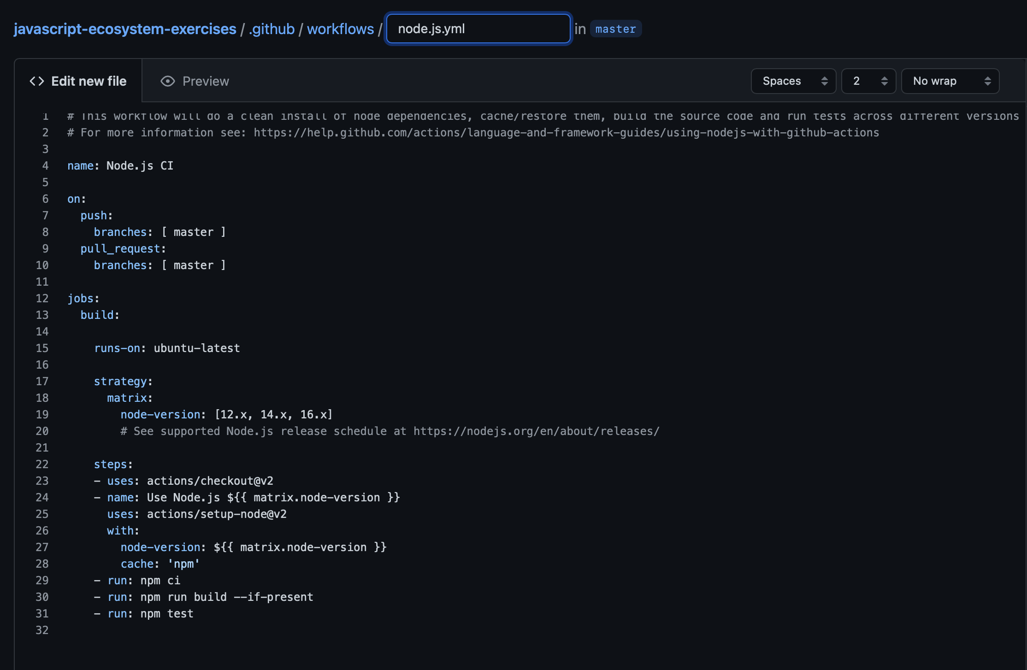Select the Edit new file tab

(x=78, y=81)
